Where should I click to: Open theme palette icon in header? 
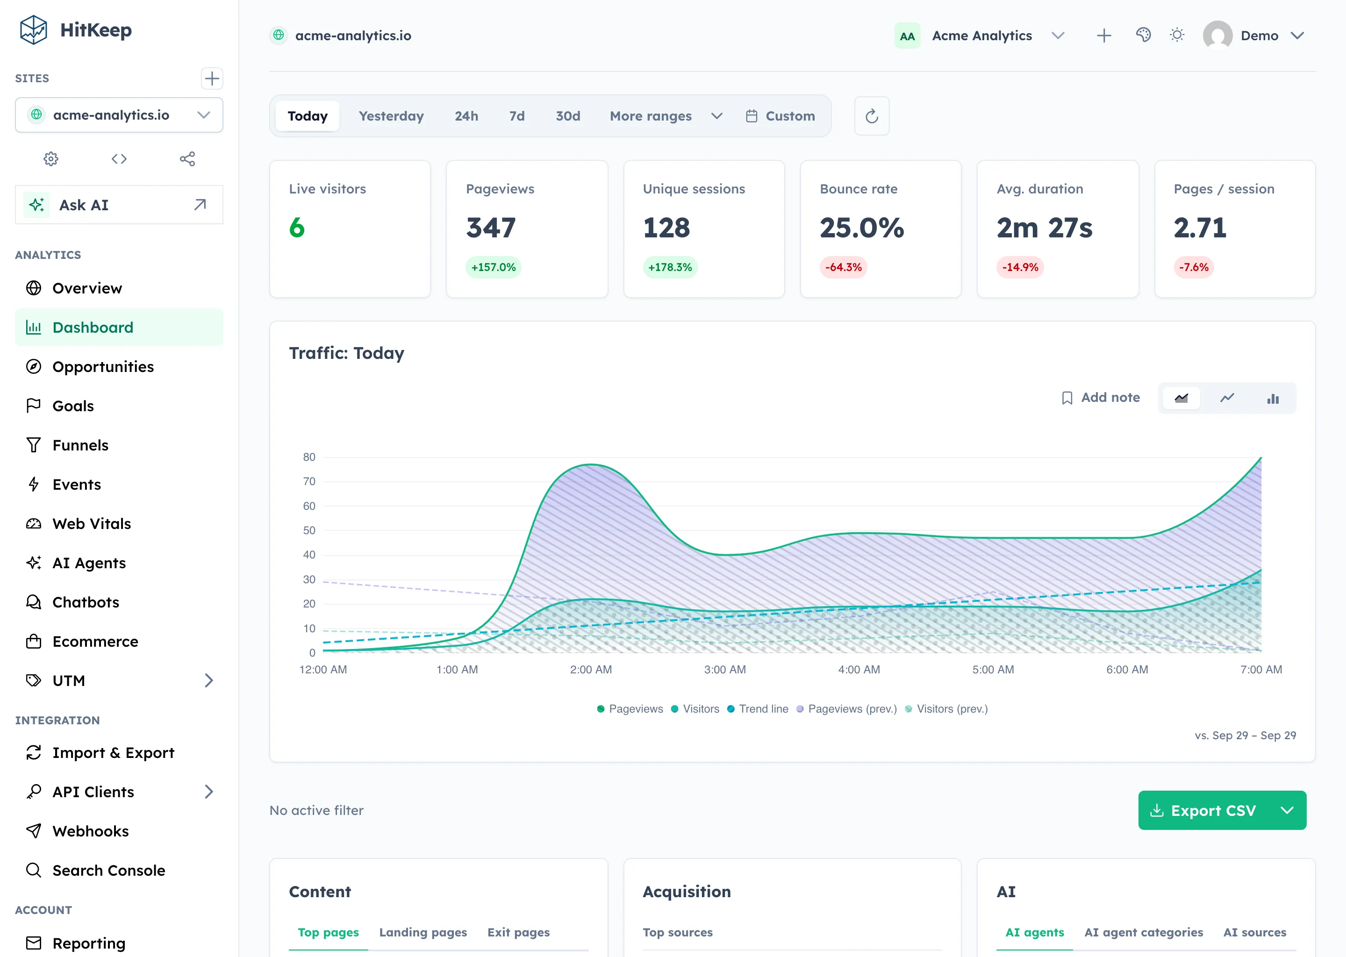point(1143,36)
